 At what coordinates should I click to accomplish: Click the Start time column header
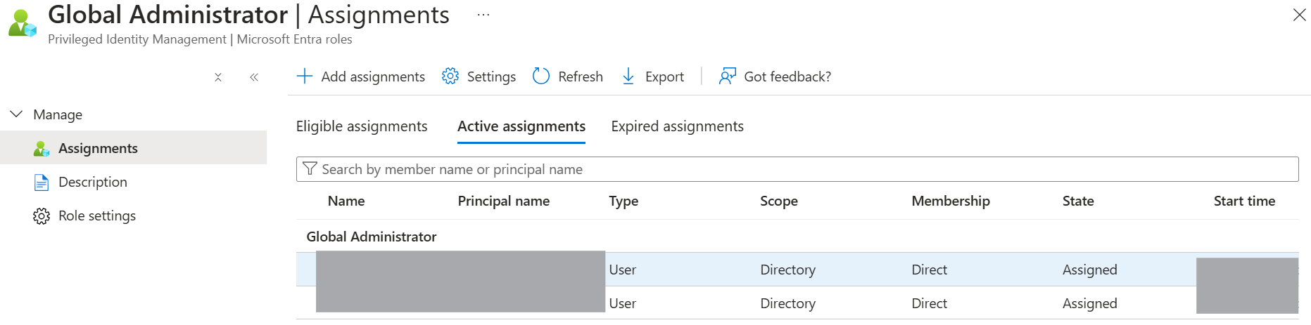tap(1244, 201)
